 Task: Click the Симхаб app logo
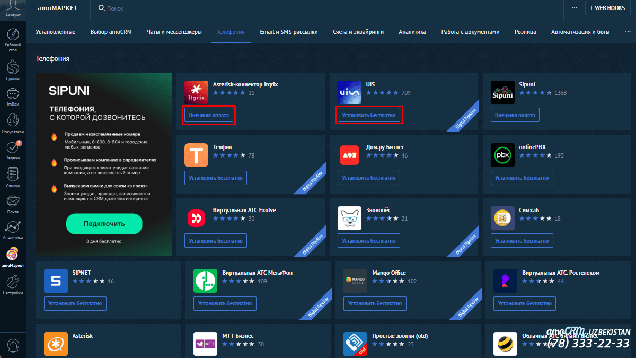(x=502, y=218)
